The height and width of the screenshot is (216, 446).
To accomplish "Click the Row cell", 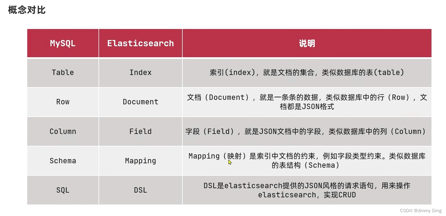I will tap(63, 102).
